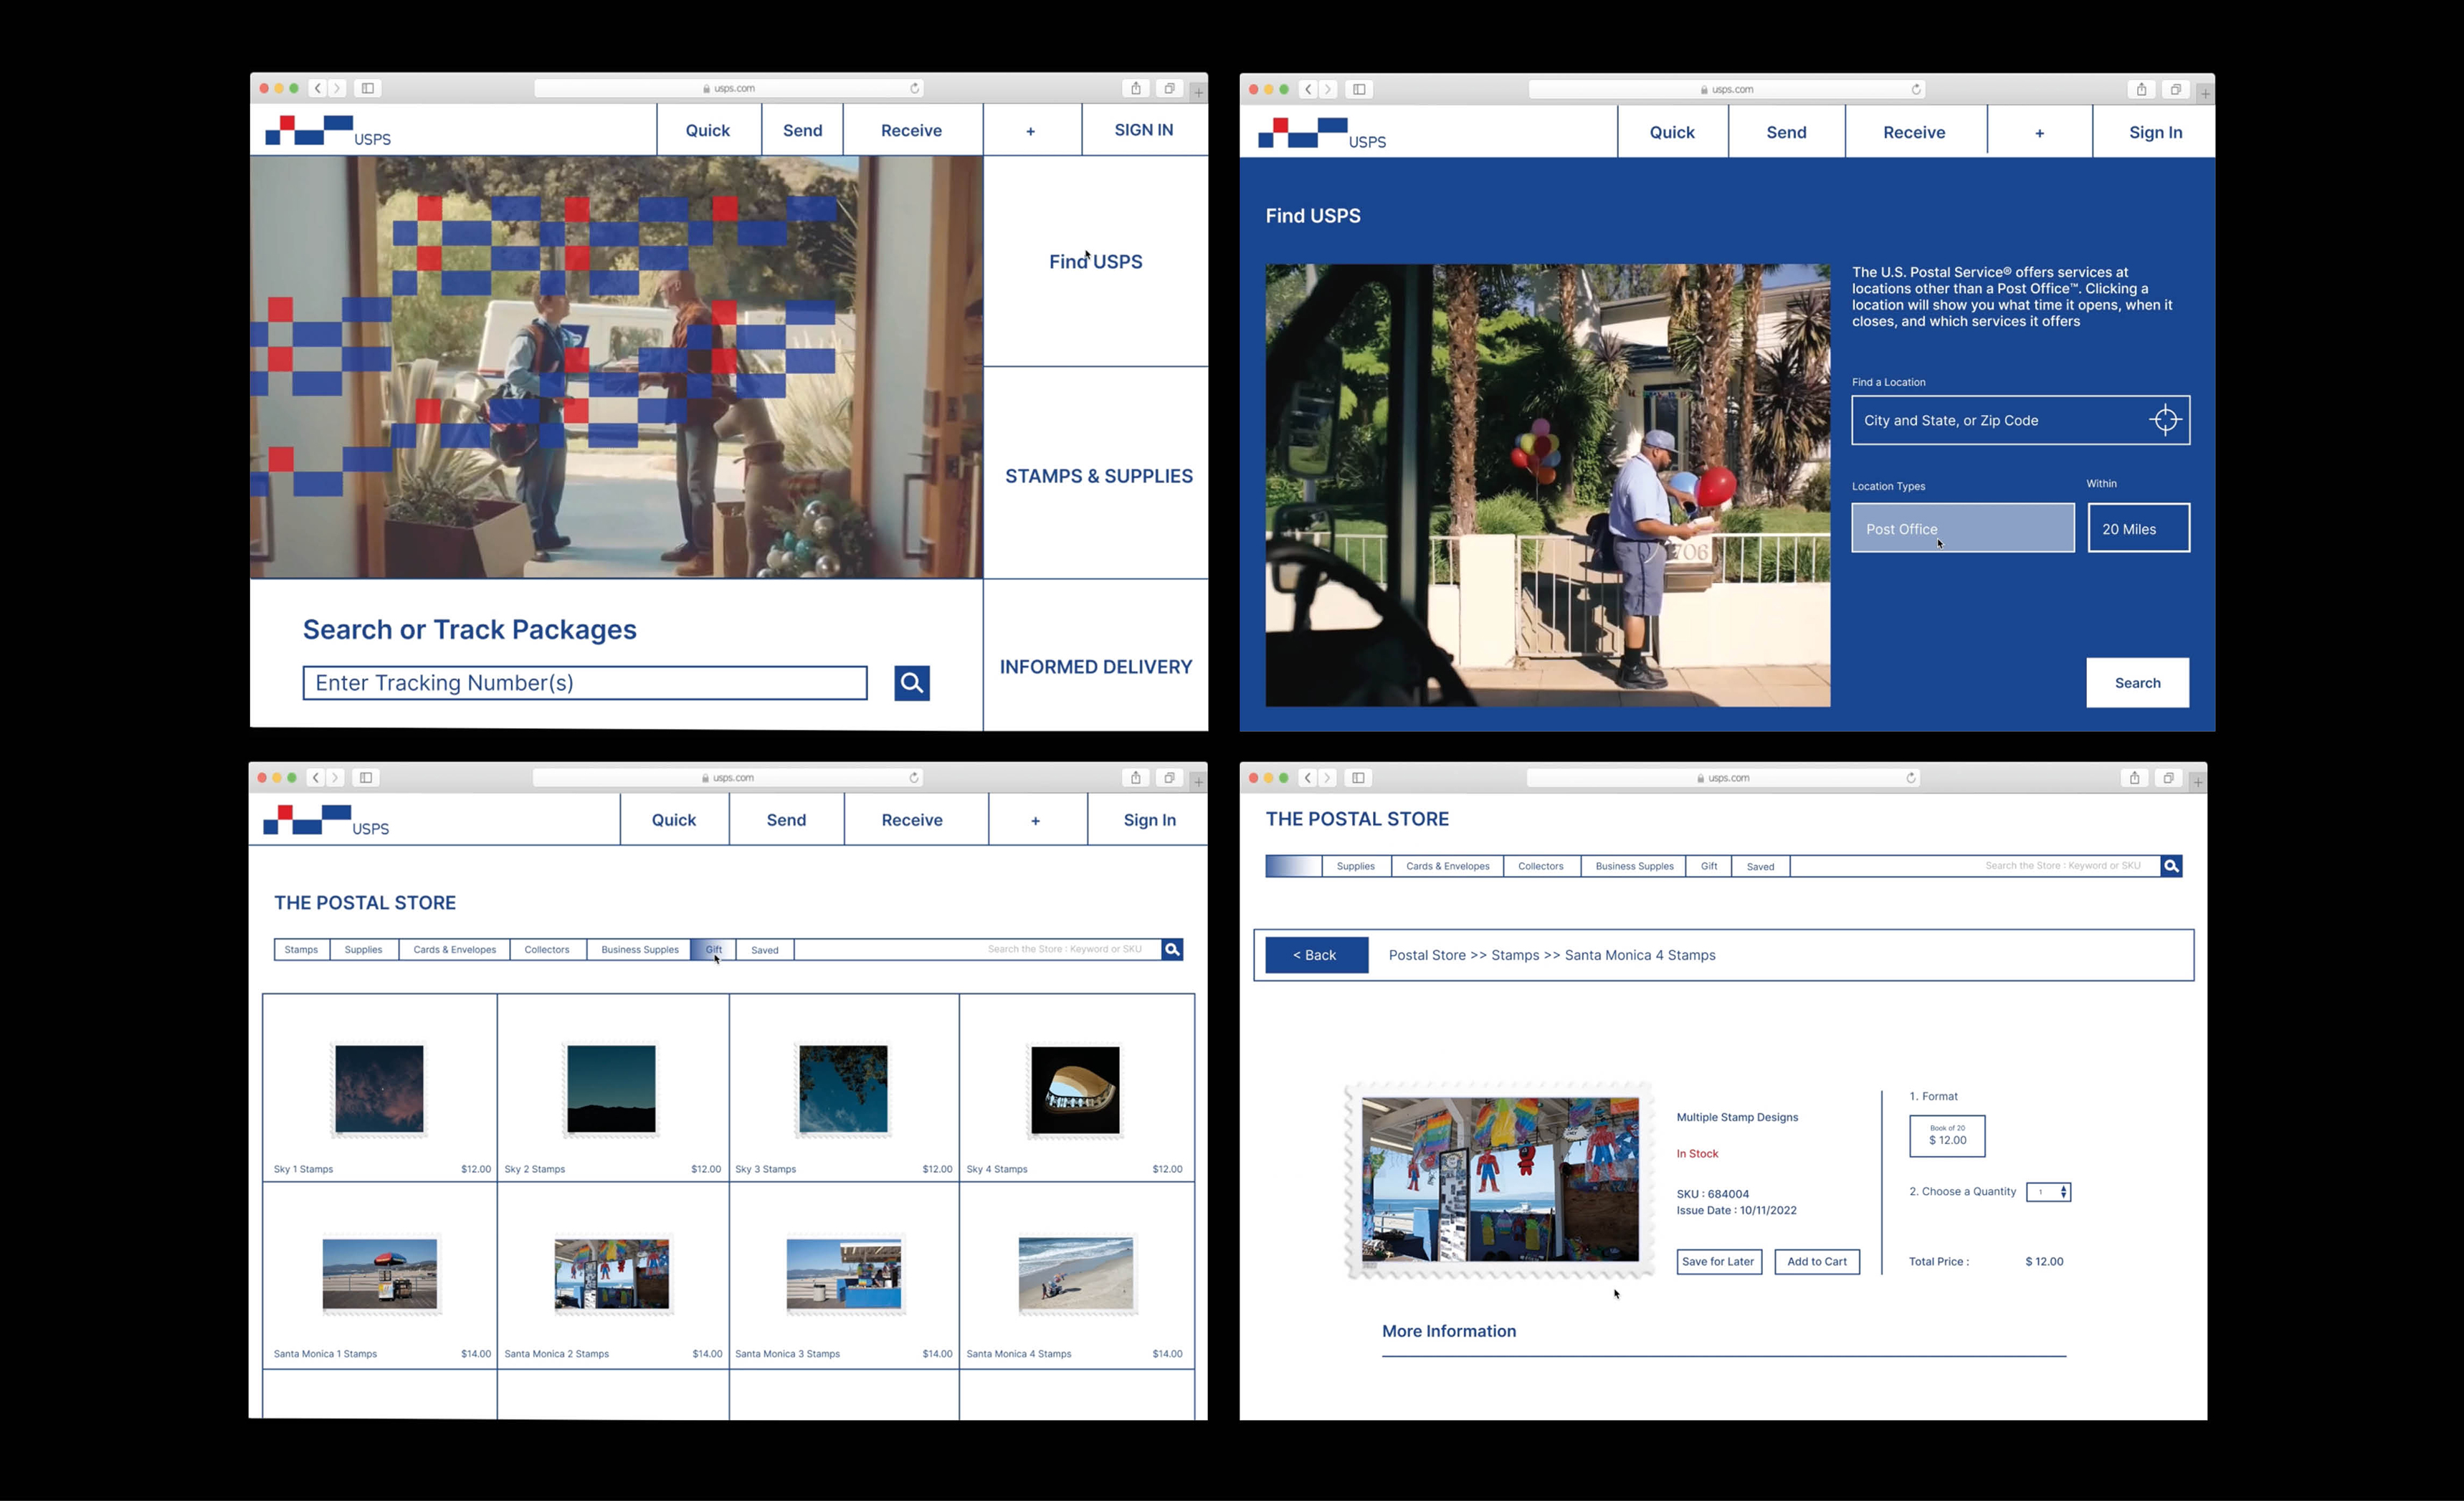Click the Back button in breadcrumb bar

[x=1316, y=955]
